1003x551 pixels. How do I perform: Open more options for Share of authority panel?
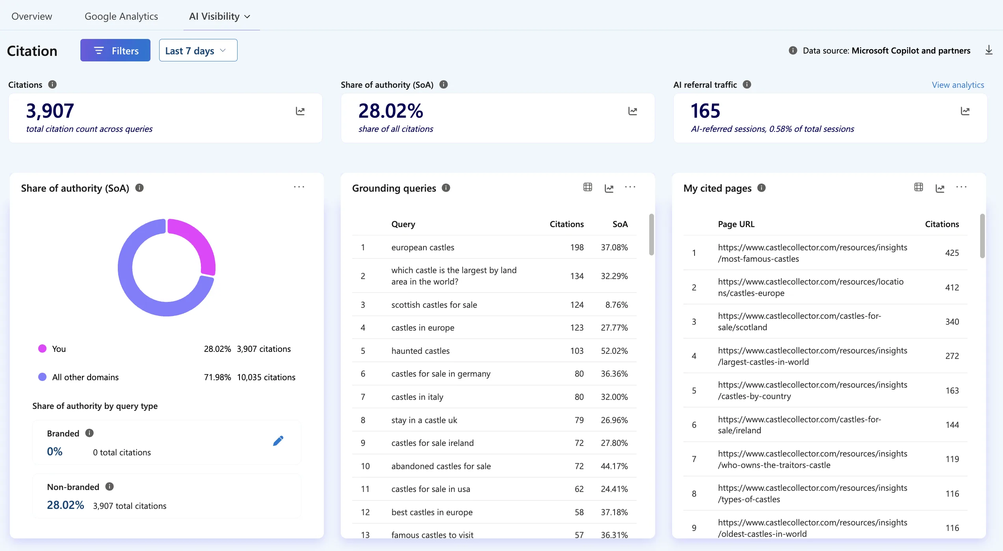pyautogui.click(x=299, y=187)
